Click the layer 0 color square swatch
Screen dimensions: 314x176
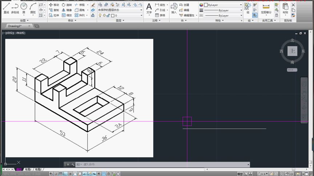[x=113, y=15]
